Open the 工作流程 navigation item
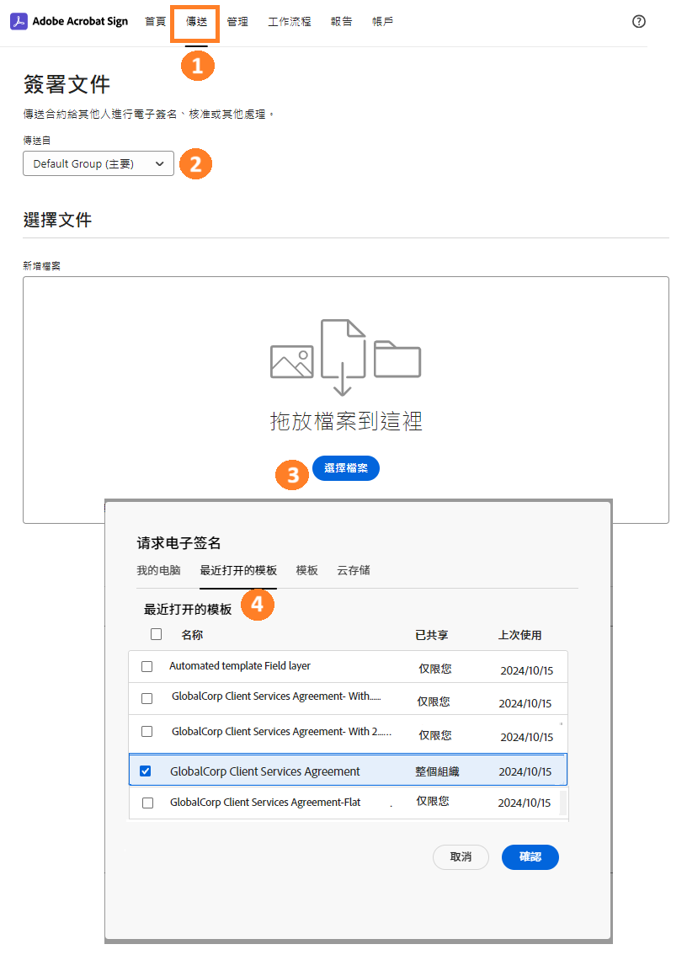687x955 pixels. (x=290, y=22)
